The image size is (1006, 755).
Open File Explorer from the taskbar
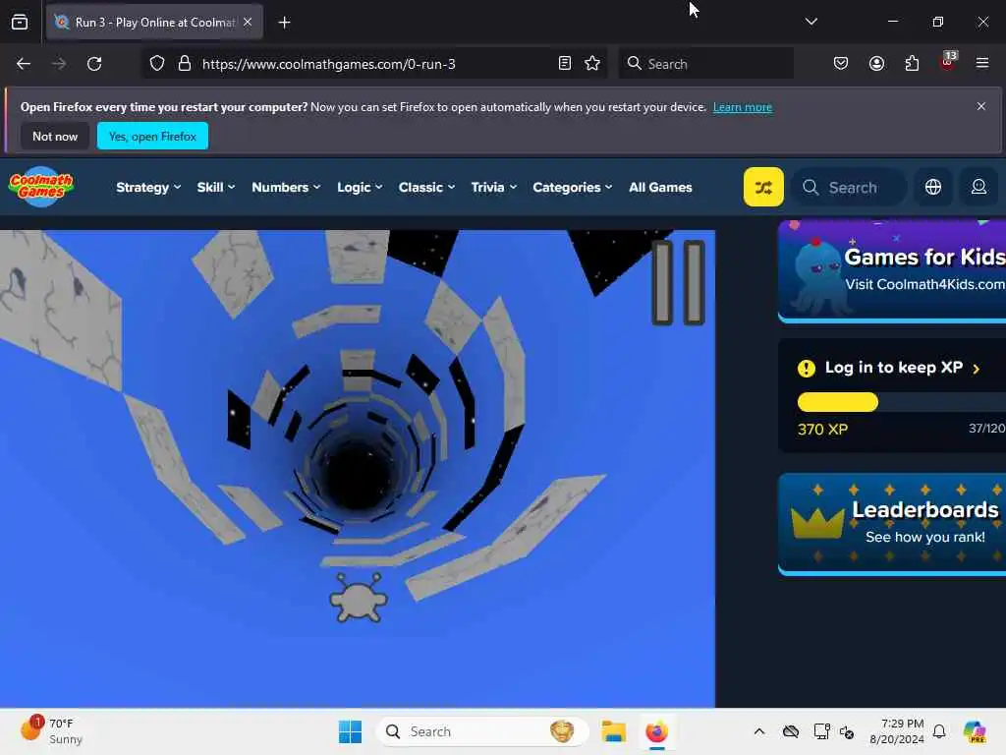(x=613, y=731)
